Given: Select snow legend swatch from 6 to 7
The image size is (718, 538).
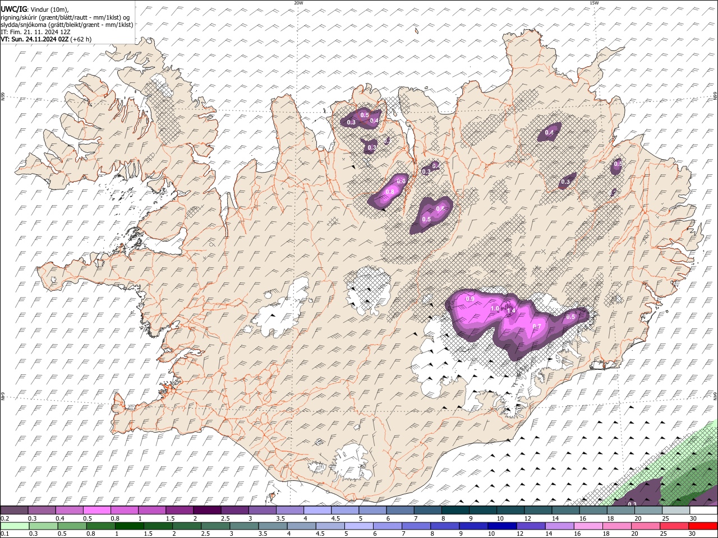Looking at the screenshot, I should [400, 510].
